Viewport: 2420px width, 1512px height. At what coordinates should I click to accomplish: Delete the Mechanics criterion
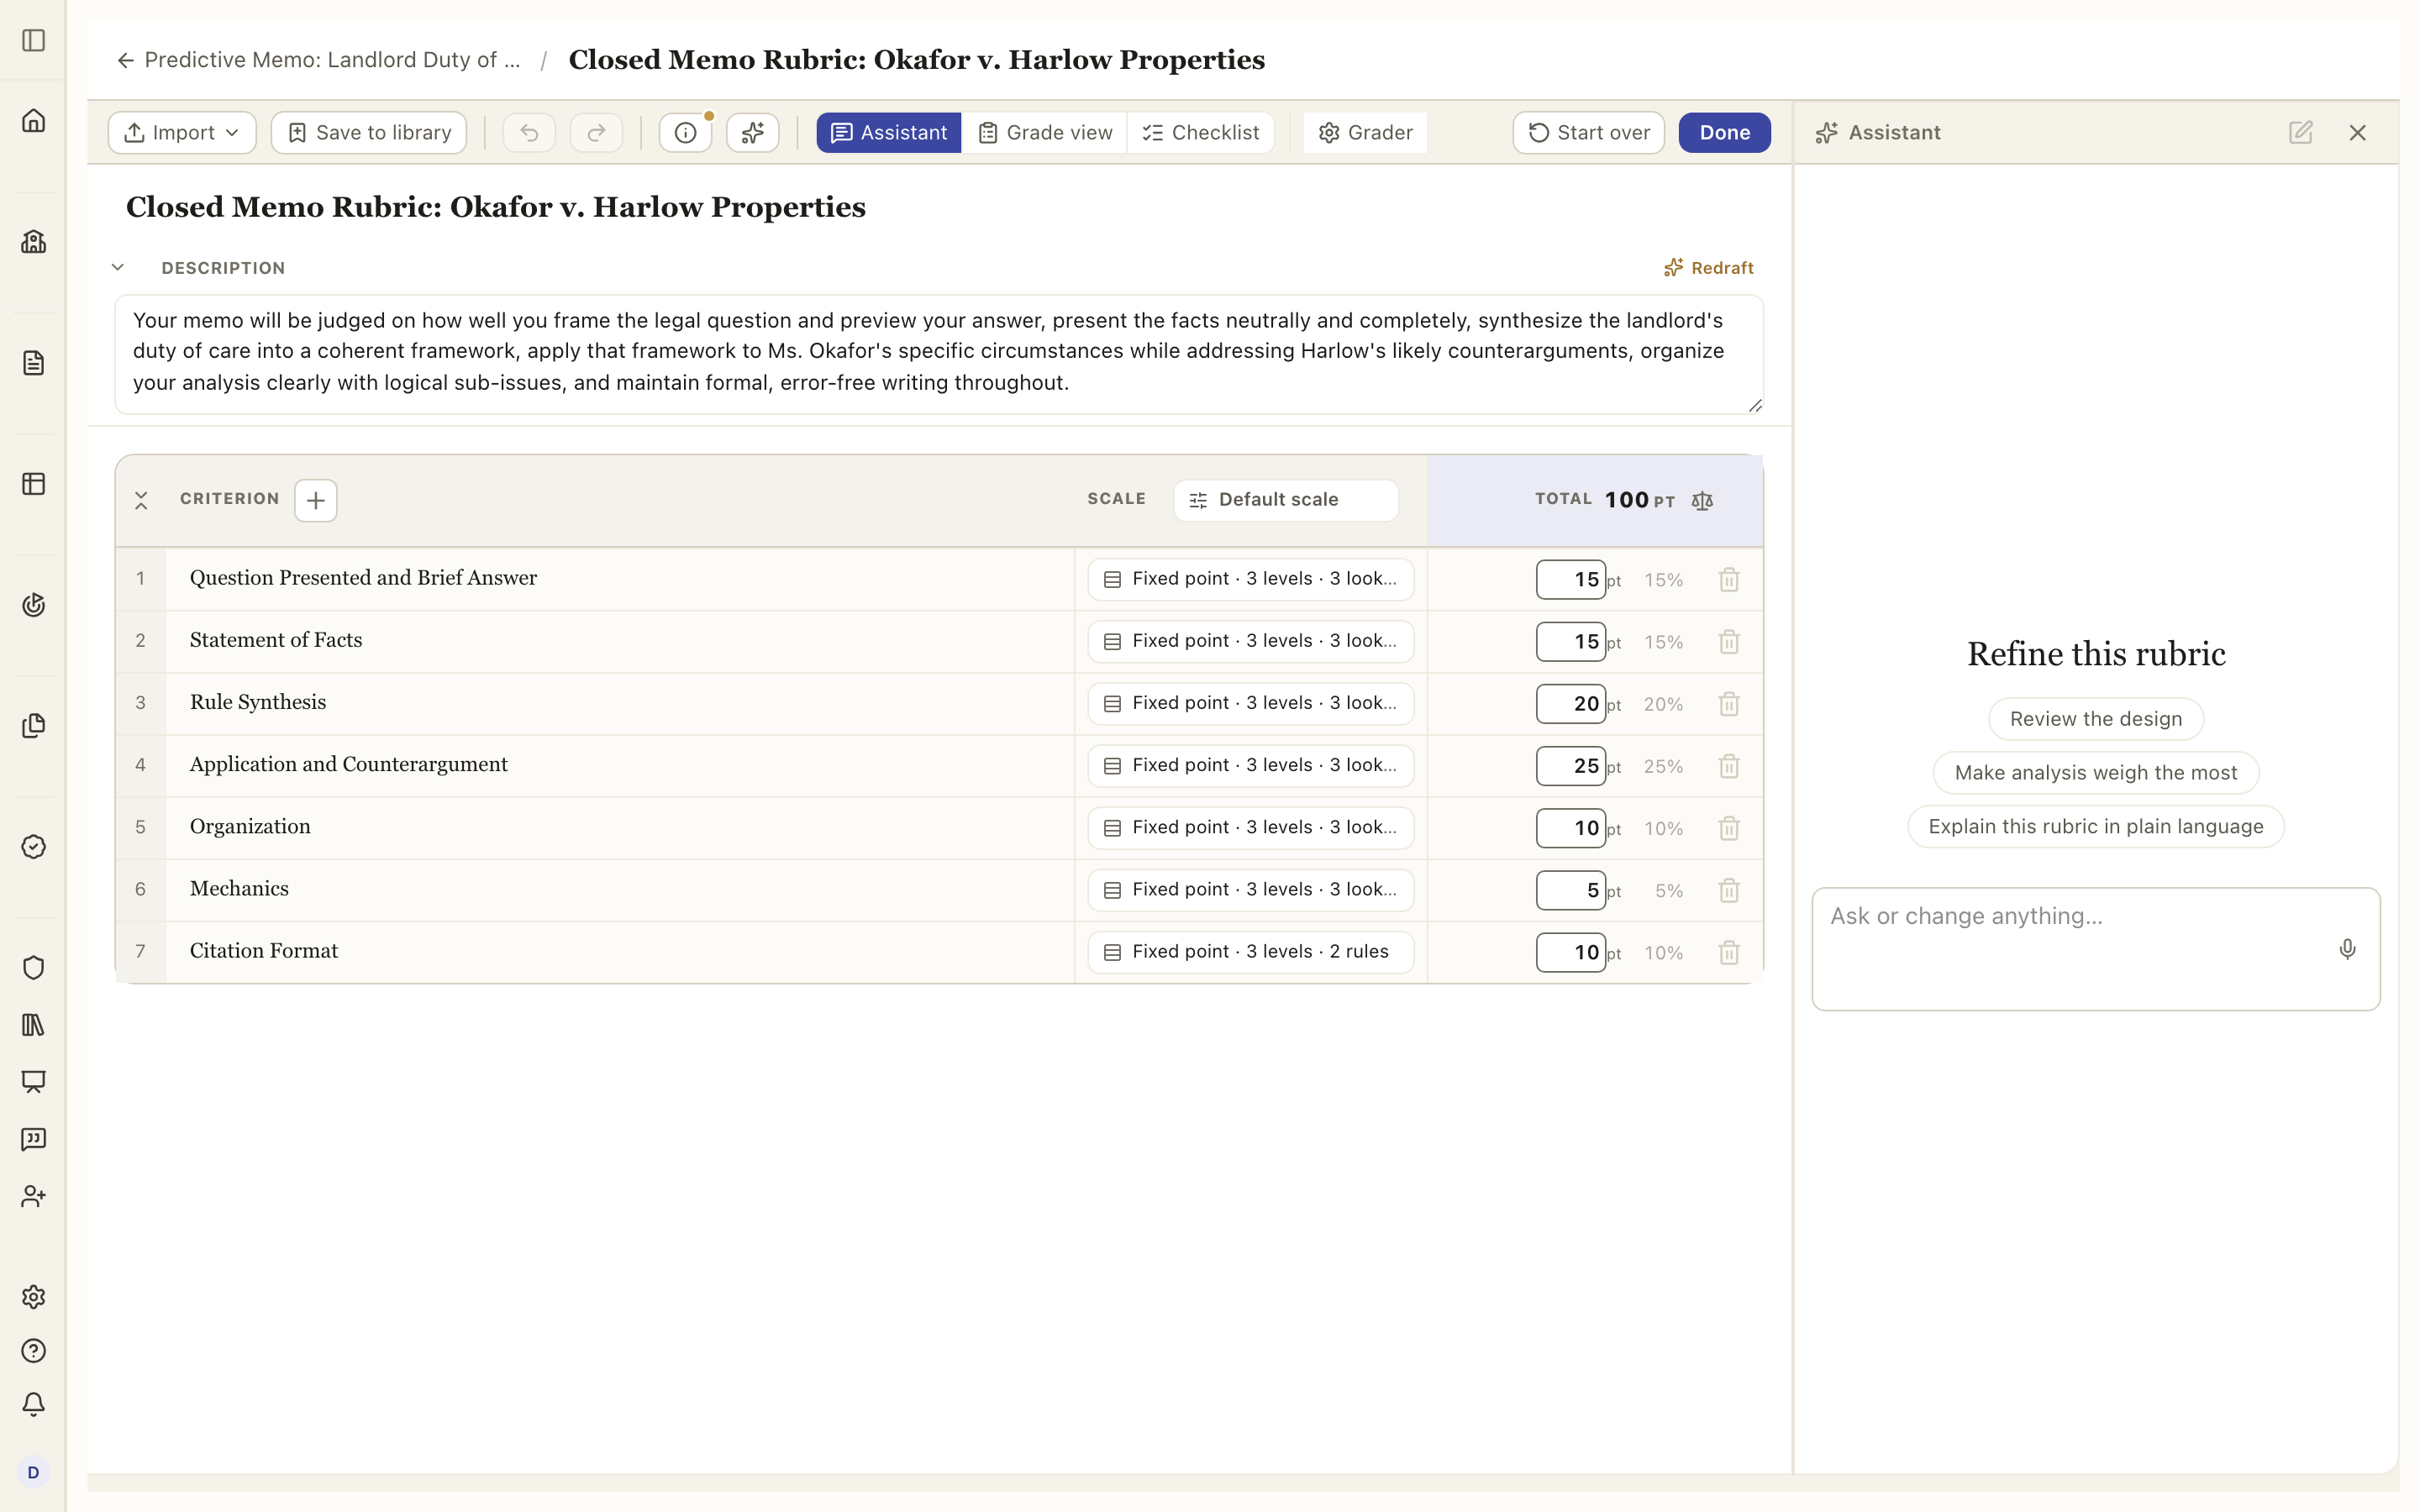[1729, 890]
